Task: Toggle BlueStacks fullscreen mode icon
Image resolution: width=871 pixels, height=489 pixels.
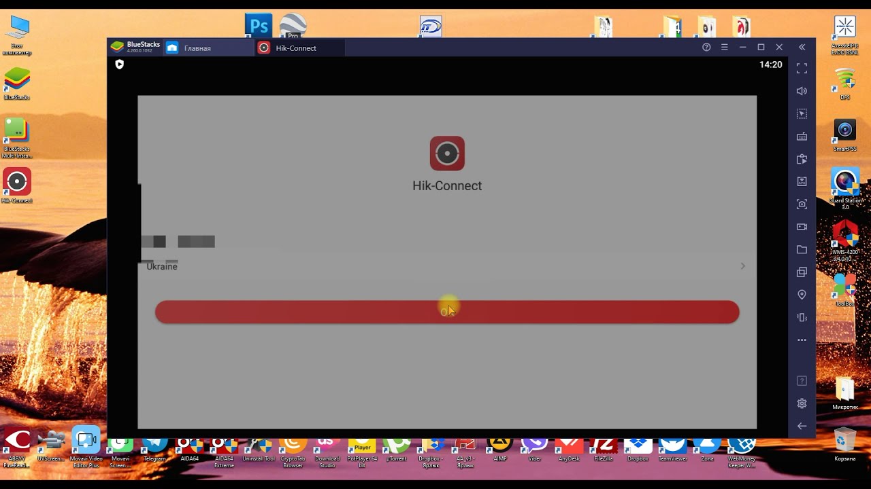Action: coord(802,69)
